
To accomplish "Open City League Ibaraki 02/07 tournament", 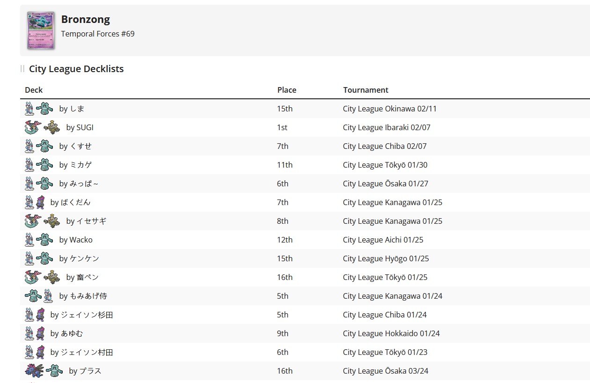I will coord(386,127).
